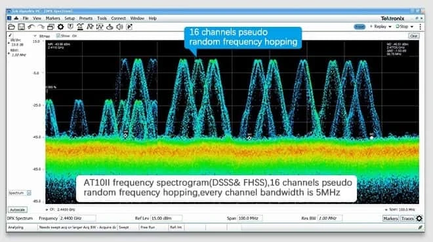433x242 pixels.
Task: Click the Clear button above the graph
Action: click(413, 36)
